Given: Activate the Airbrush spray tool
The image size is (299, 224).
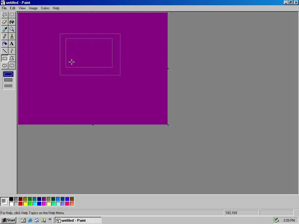Looking at the screenshot, I should [5, 44].
